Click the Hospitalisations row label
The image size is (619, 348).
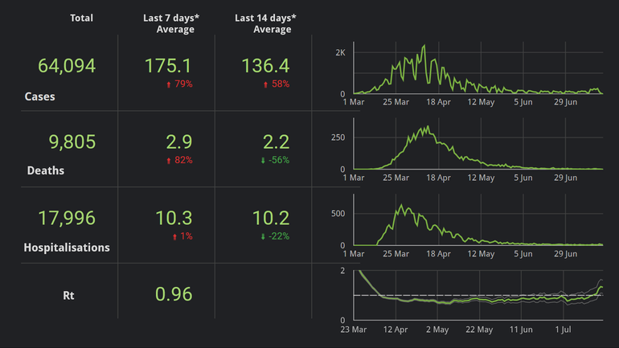(x=67, y=248)
